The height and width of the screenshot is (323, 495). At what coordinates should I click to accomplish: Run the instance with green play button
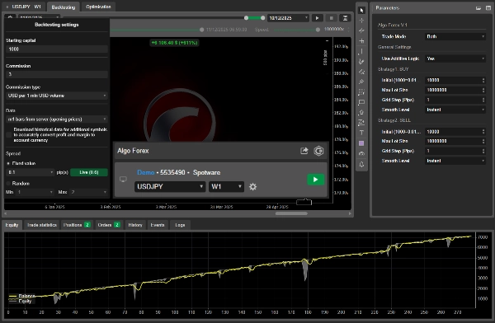click(x=316, y=180)
